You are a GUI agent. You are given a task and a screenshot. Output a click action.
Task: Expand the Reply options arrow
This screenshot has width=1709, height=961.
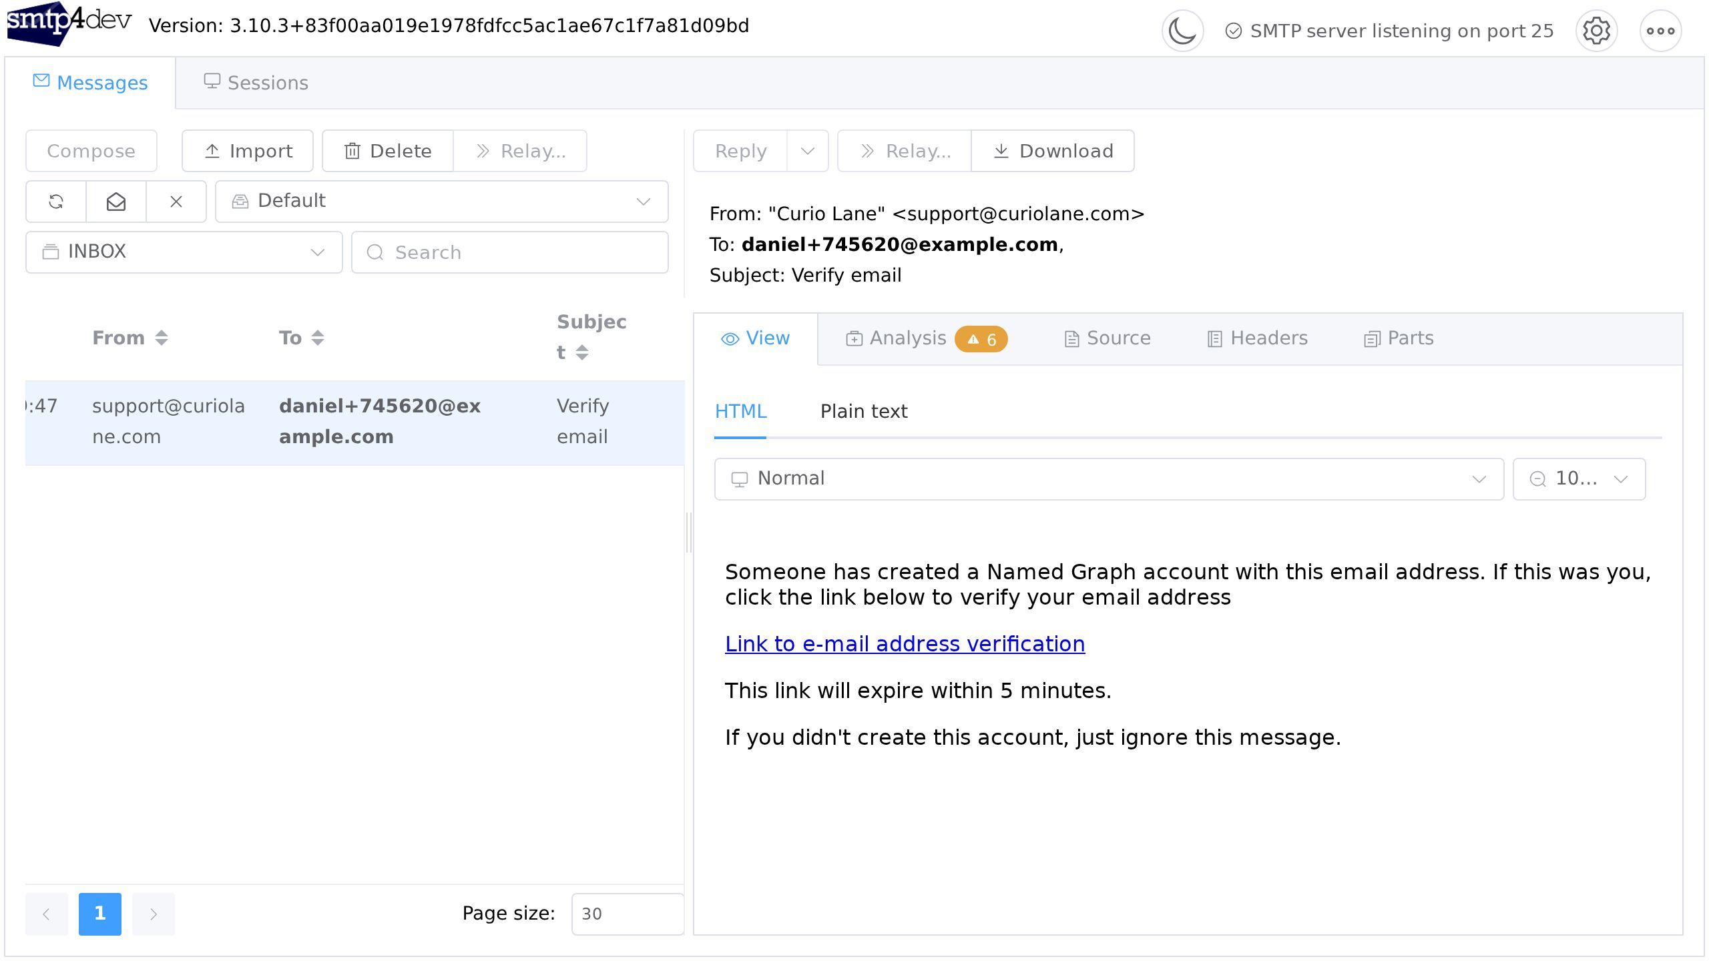808,151
